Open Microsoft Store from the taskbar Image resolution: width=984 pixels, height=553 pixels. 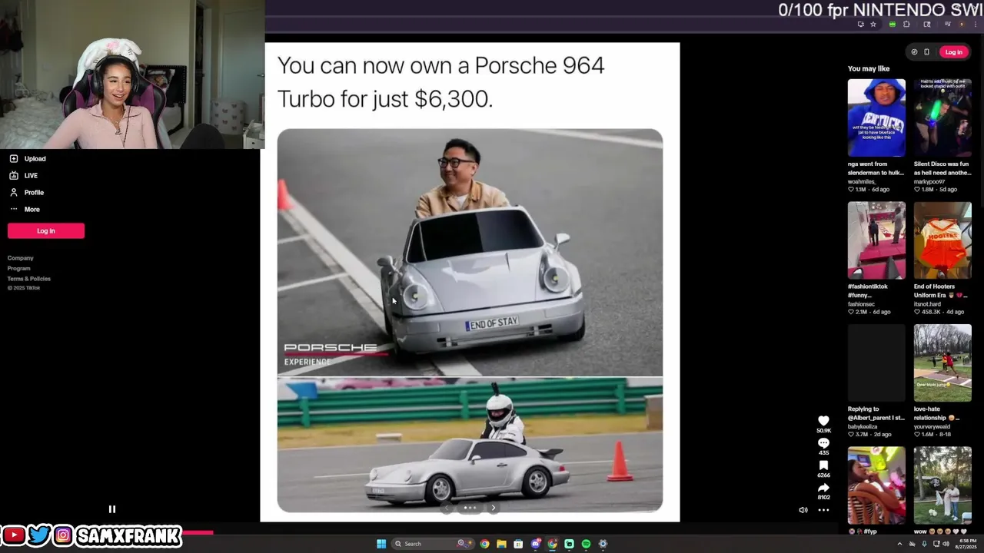coord(518,544)
